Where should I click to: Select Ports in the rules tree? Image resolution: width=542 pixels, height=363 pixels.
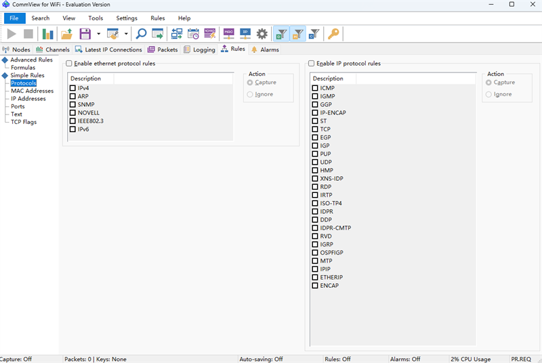[18, 106]
